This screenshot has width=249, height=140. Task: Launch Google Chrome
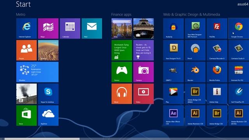click(x=238, y=28)
